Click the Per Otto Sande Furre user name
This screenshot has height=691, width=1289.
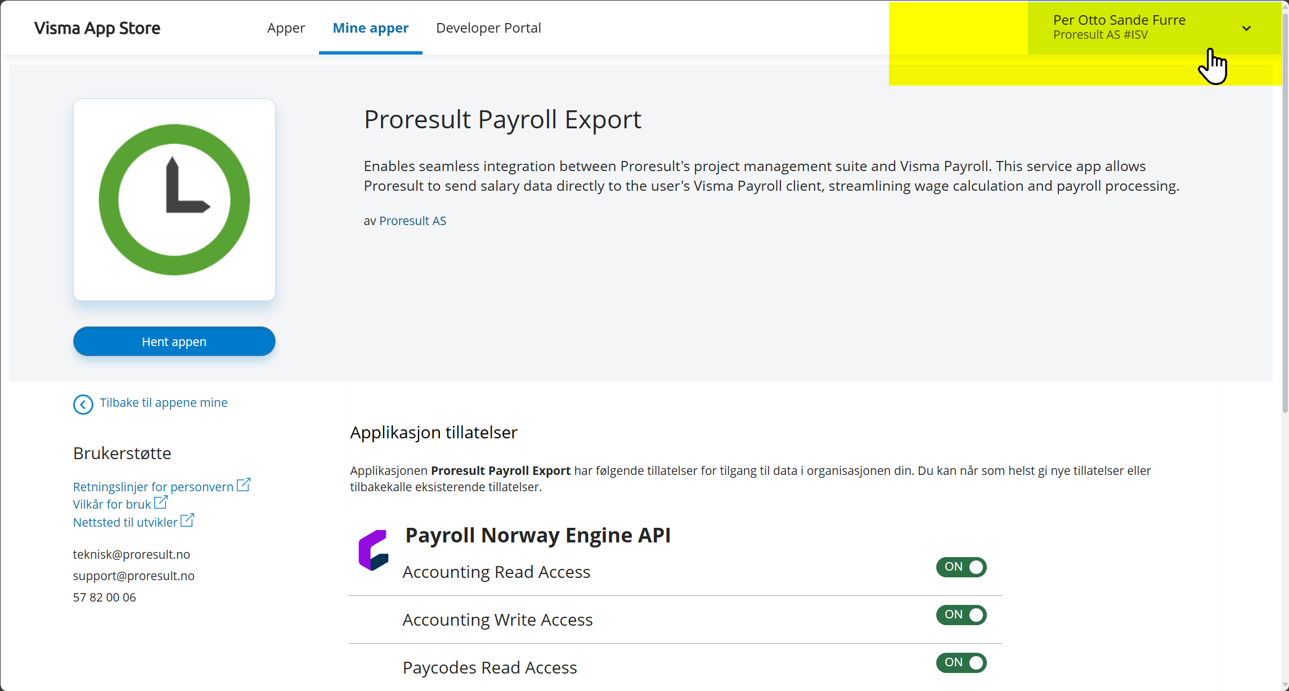[x=1119, y=20]
